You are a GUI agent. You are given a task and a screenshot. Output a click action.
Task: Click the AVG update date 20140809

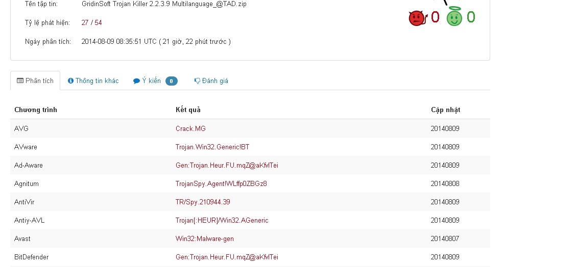coord(445,129)
